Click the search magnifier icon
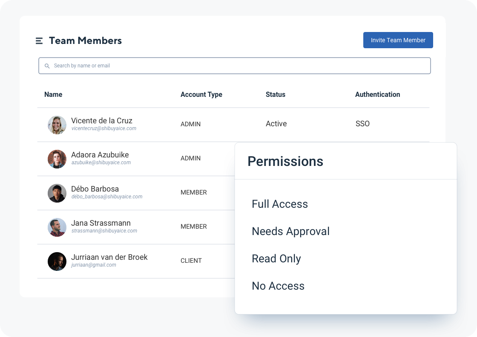 coord(47,66)
